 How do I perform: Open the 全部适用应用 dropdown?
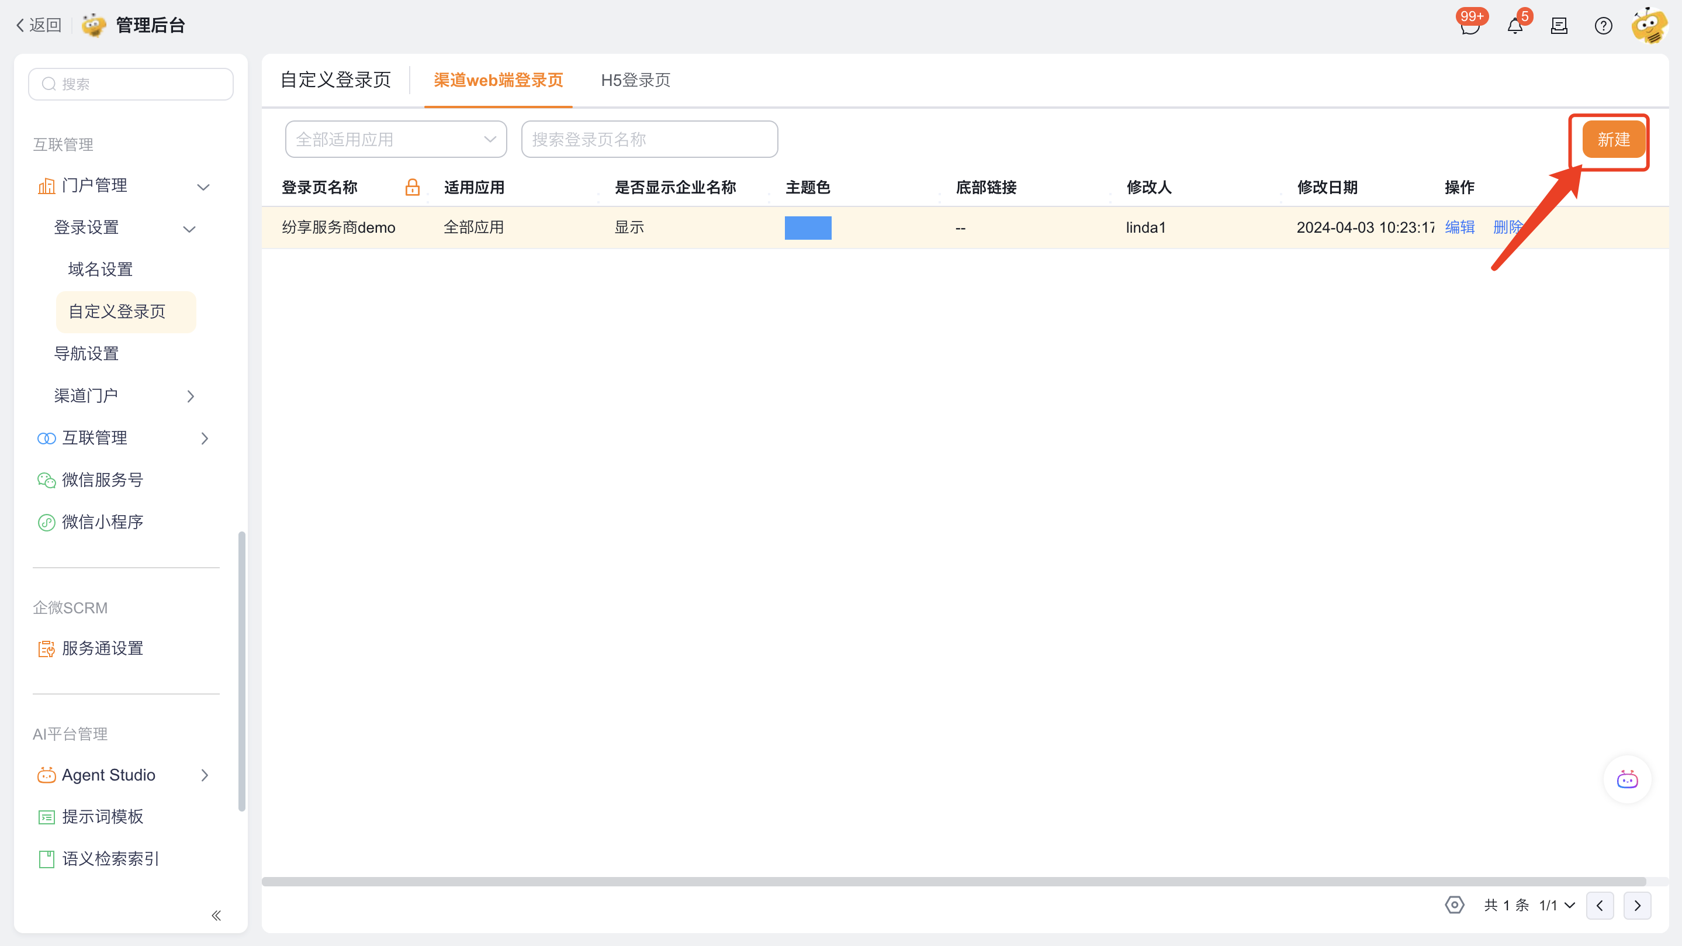coord(396,139)
